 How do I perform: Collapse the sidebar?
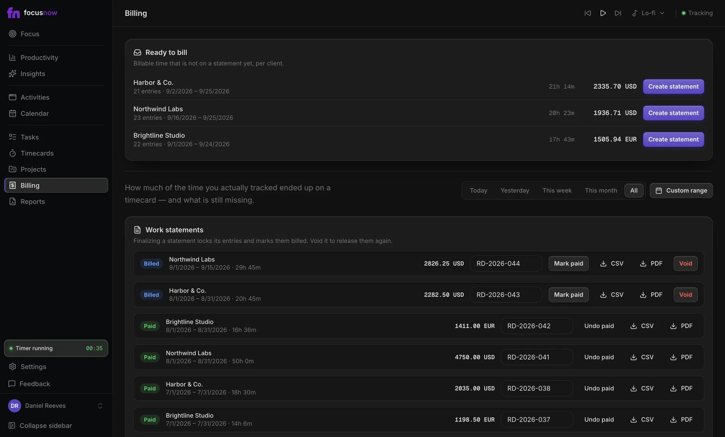(x=56, y=425)
